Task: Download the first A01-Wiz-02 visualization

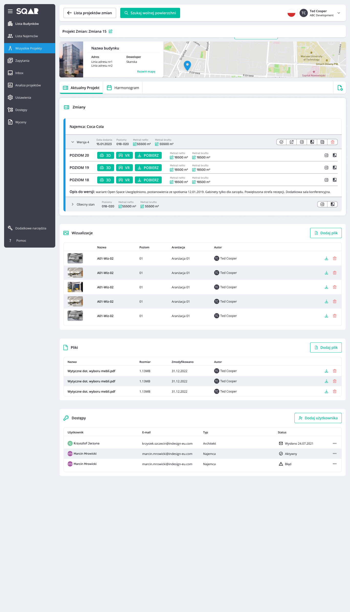Action: click(326, 259)
